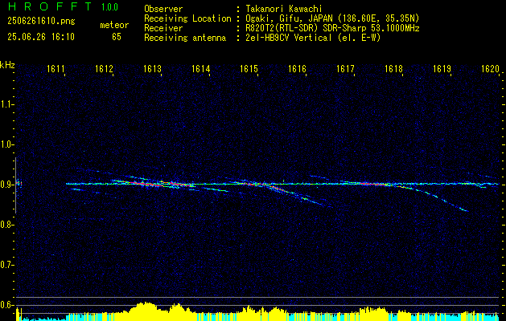Click the 0.6 kHz frequency label
Viewport: 506px width, 321px height.
click(6, 305)
